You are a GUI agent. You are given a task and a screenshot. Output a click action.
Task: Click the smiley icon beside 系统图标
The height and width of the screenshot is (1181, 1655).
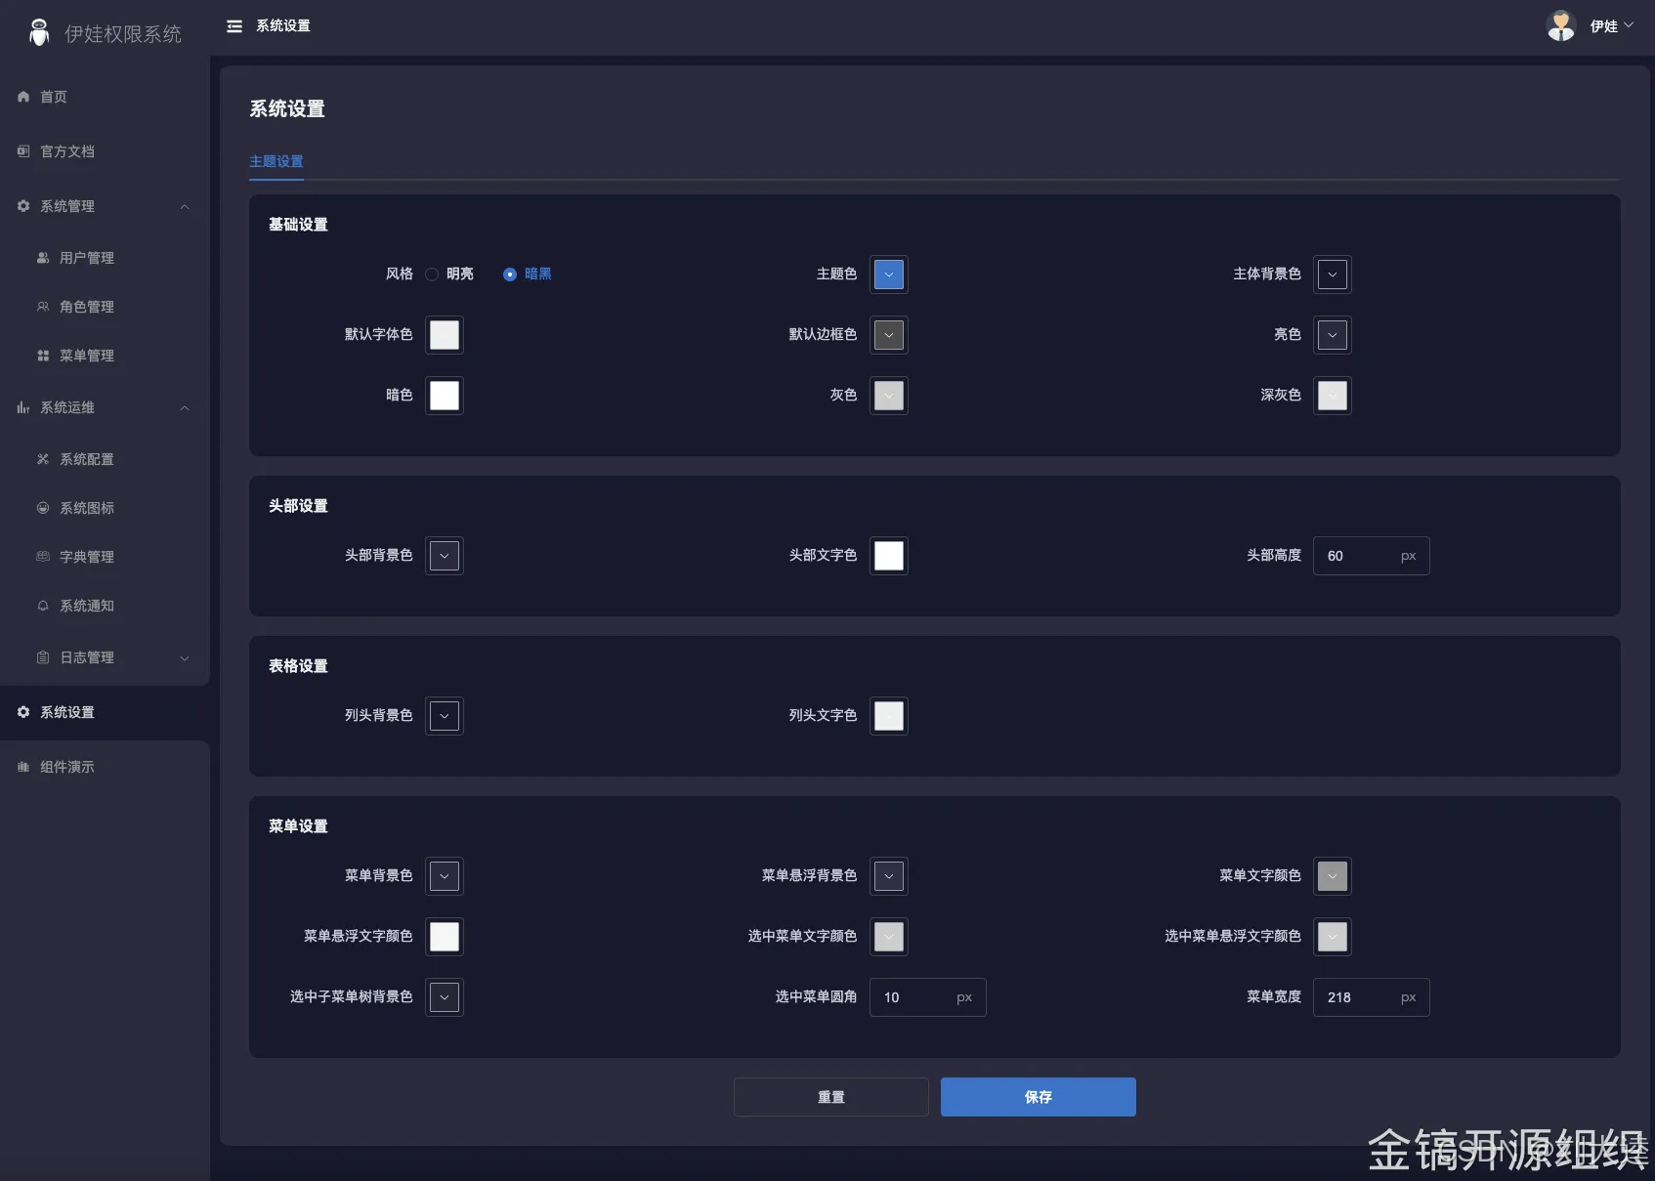43,508
